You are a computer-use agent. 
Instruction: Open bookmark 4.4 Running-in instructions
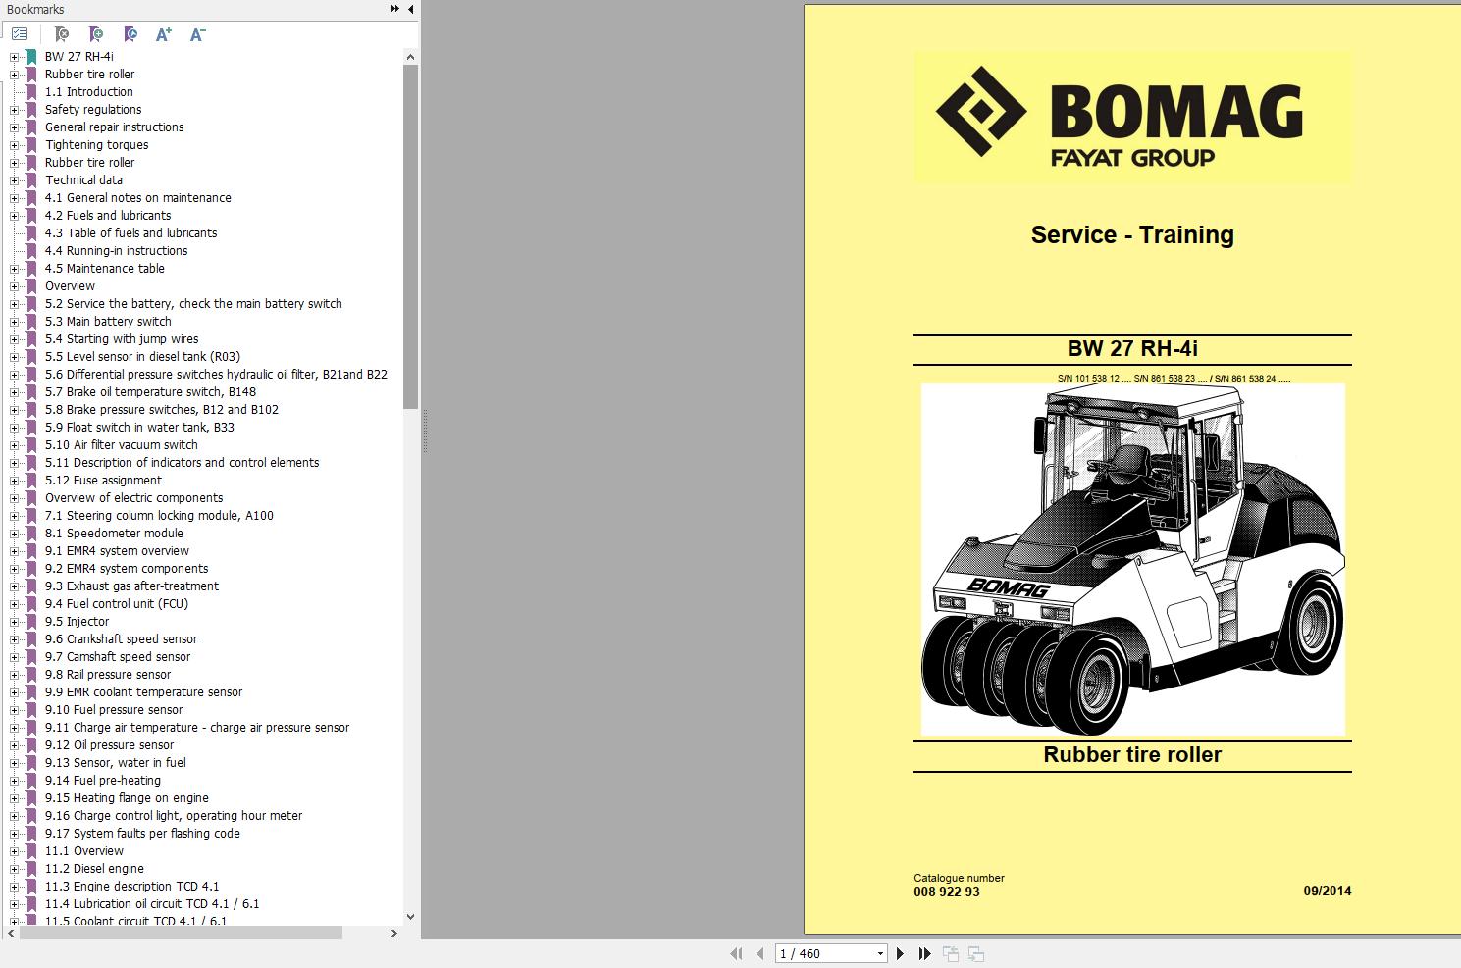(117, 251)
